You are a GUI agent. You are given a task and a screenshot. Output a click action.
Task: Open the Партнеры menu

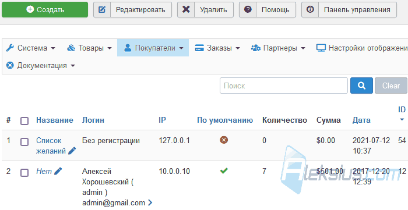coord(278,48)
